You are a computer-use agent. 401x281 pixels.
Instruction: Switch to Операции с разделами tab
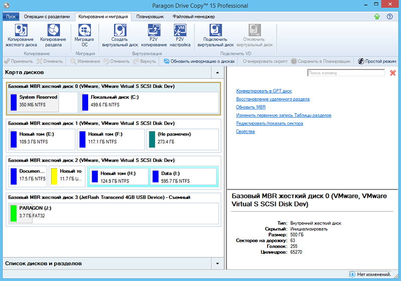coord(46,16)
